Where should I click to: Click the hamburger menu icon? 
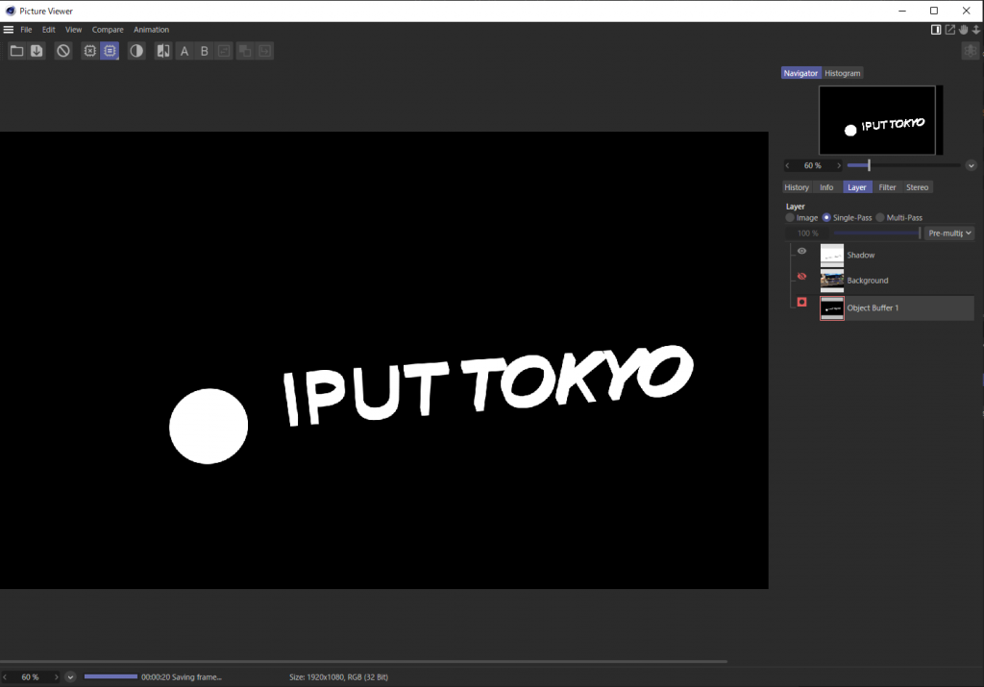point(9,30)
